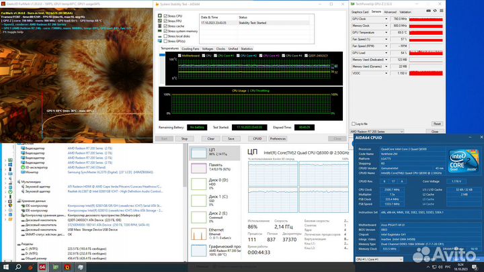Toggle CPU Core #1 graph checkbox
Viewport: 484px width, 272px height.
[x=216, y=56]
